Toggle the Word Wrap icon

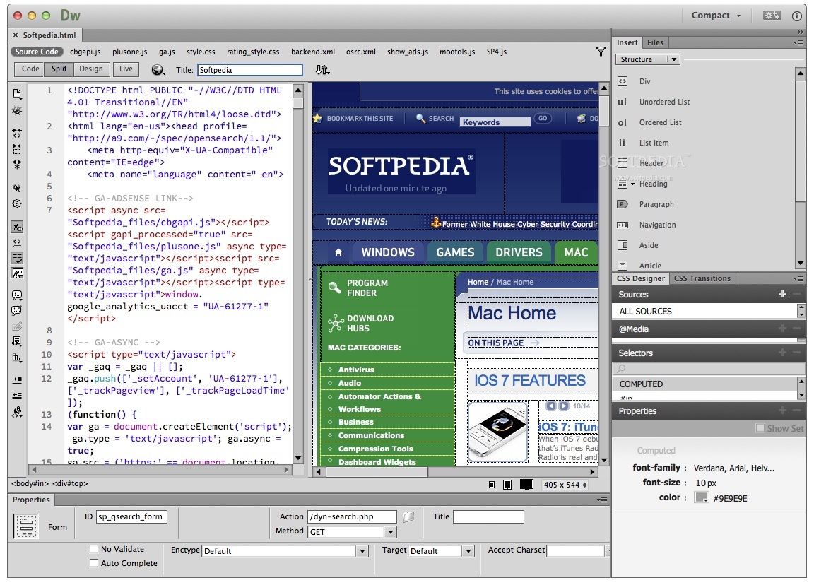click(x=17, y=258)
